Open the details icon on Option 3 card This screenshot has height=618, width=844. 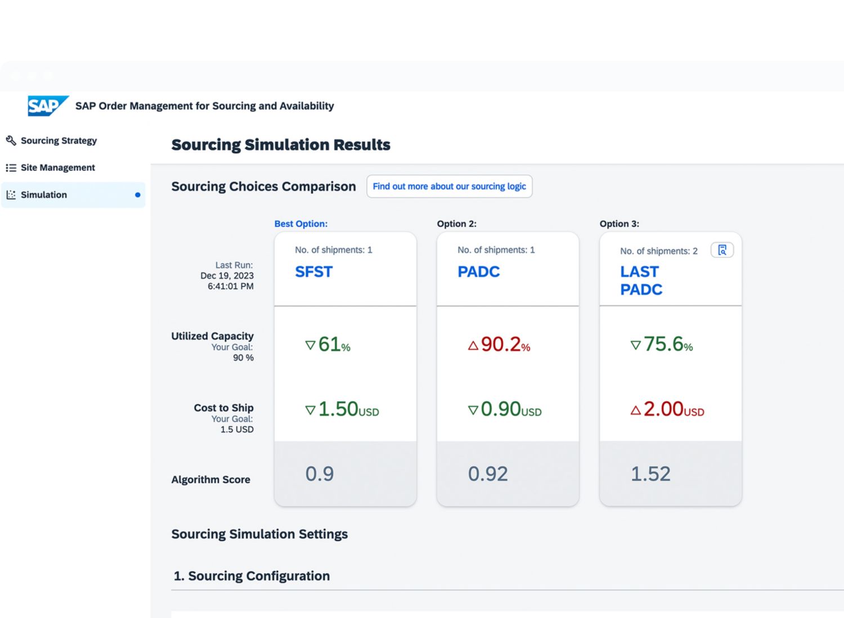(x=722, y=250)
